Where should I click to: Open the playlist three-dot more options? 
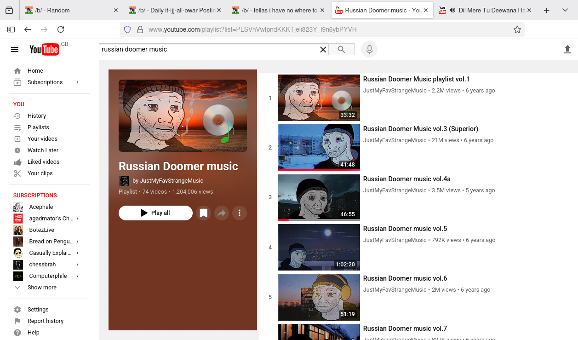click(x=240, y=213)
